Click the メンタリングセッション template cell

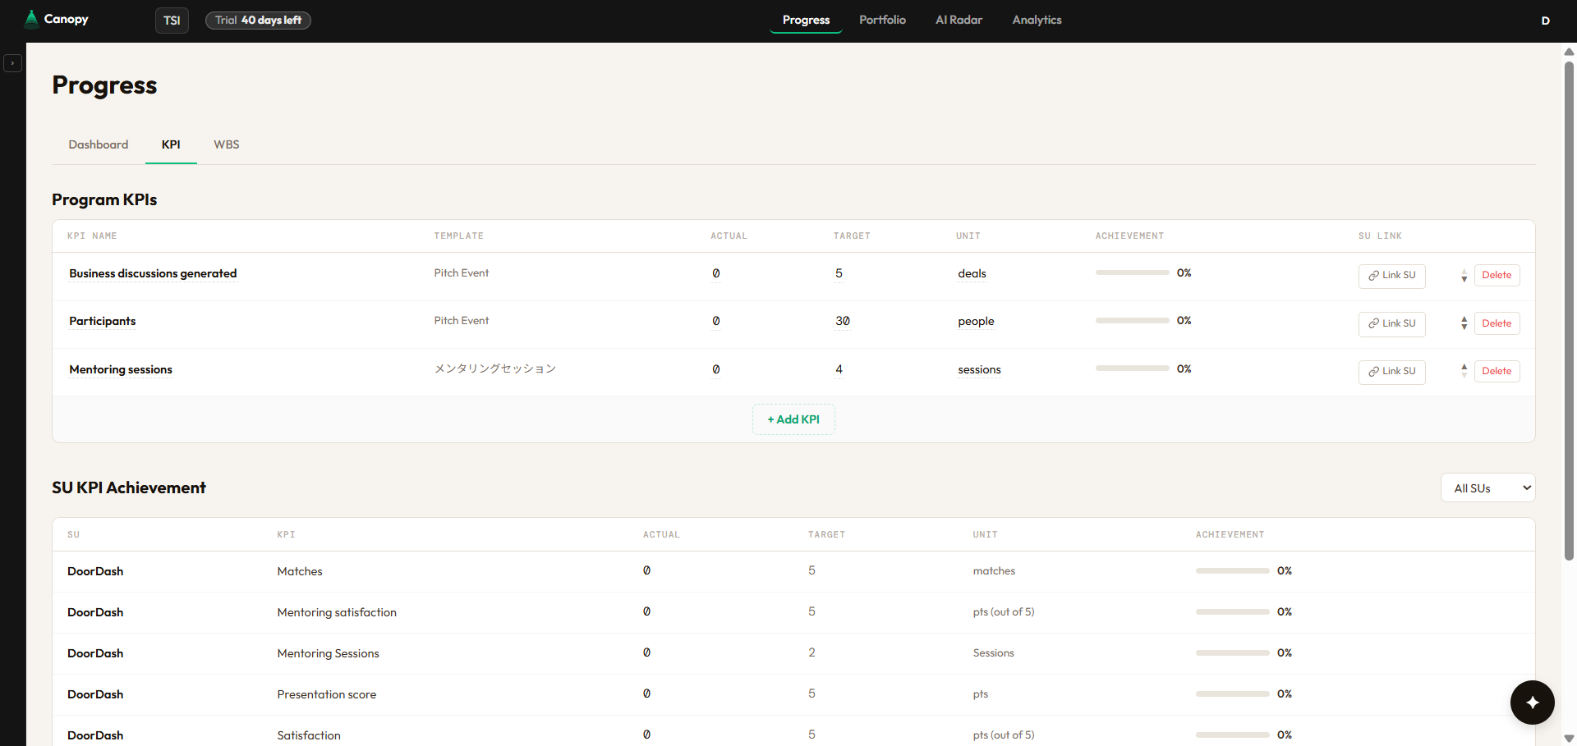click(495, 369)
